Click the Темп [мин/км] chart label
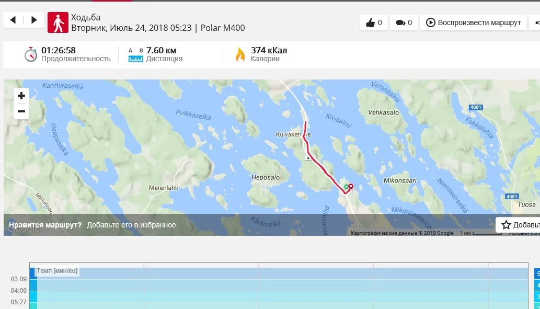This screenshot has height=309, width=540. [x=57, y=271]
